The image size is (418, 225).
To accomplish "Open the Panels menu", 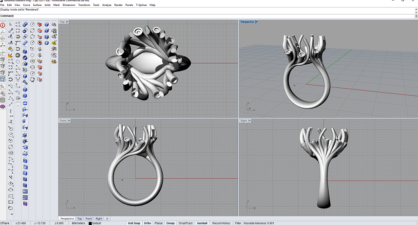I will click(x=129, y=5).
